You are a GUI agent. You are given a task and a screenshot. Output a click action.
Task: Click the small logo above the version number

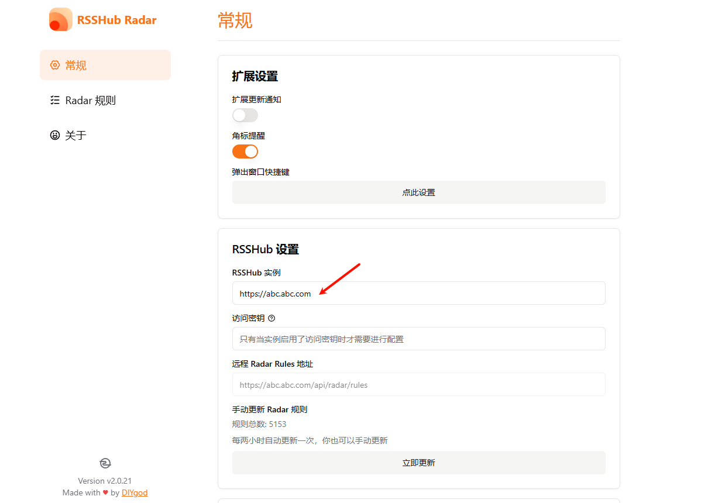[105, 463]
